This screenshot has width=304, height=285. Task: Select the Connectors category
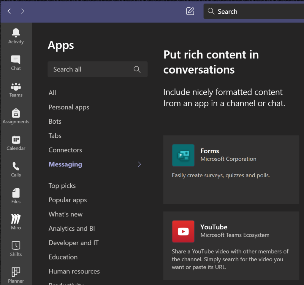click(65, 150)
